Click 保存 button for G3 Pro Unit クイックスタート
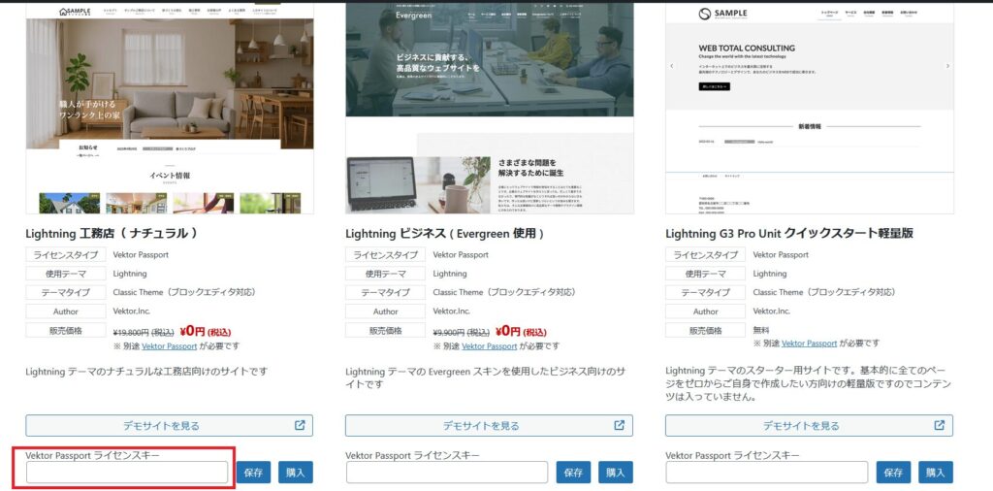 (893, 473)
